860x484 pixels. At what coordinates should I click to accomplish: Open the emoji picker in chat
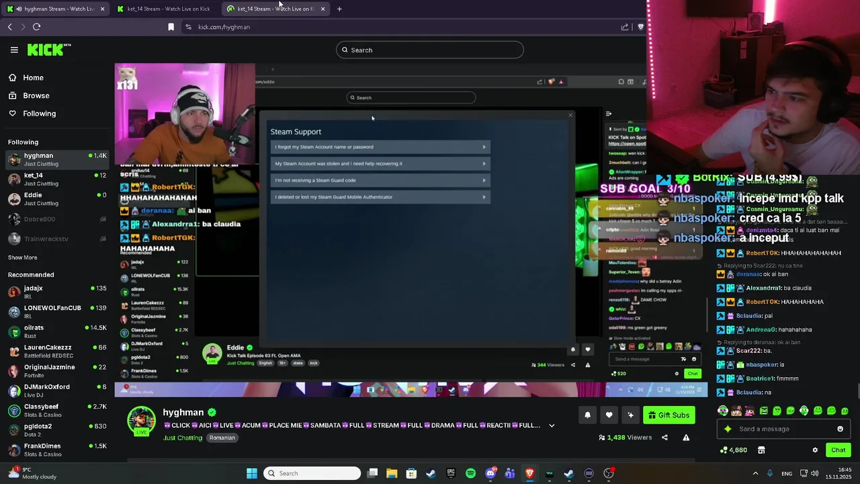click(x=840, y=429)
